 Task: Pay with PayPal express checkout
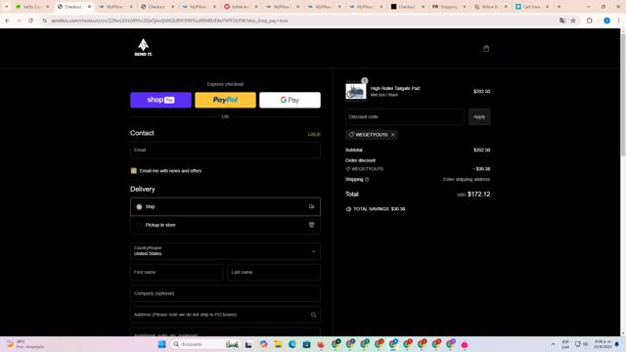tap(225, 100)
